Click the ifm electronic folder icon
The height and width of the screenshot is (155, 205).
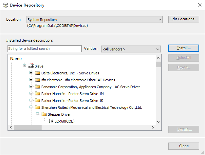coord(38,80)
